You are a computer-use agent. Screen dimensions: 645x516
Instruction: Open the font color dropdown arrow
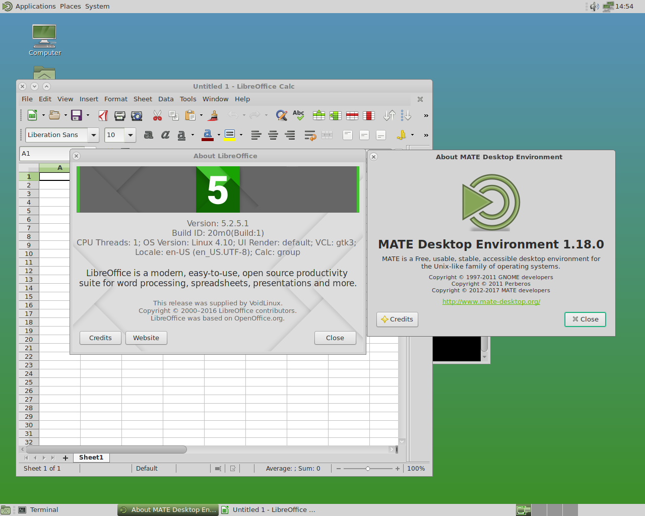(x=218, y=135)
